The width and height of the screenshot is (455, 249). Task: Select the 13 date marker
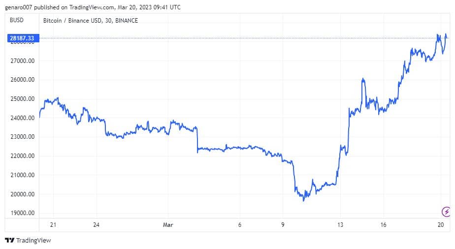340,225
